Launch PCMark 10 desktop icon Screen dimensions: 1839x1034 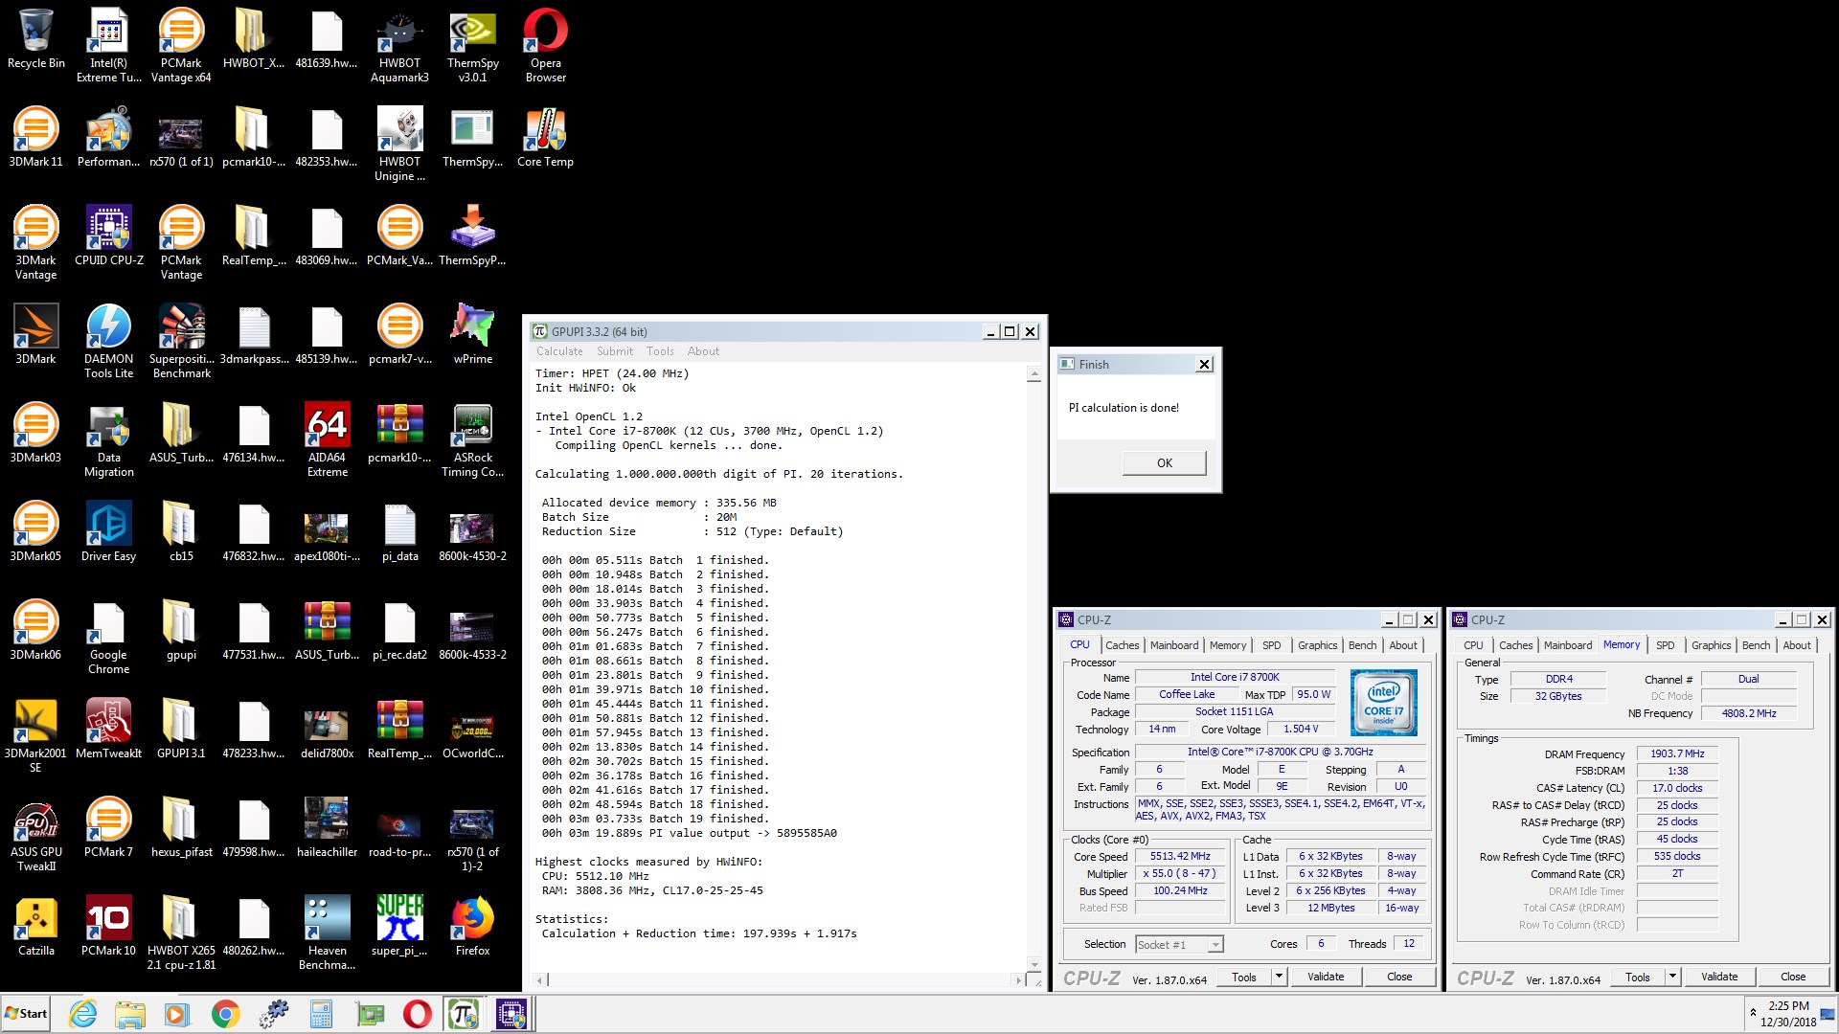pos(109,926)
